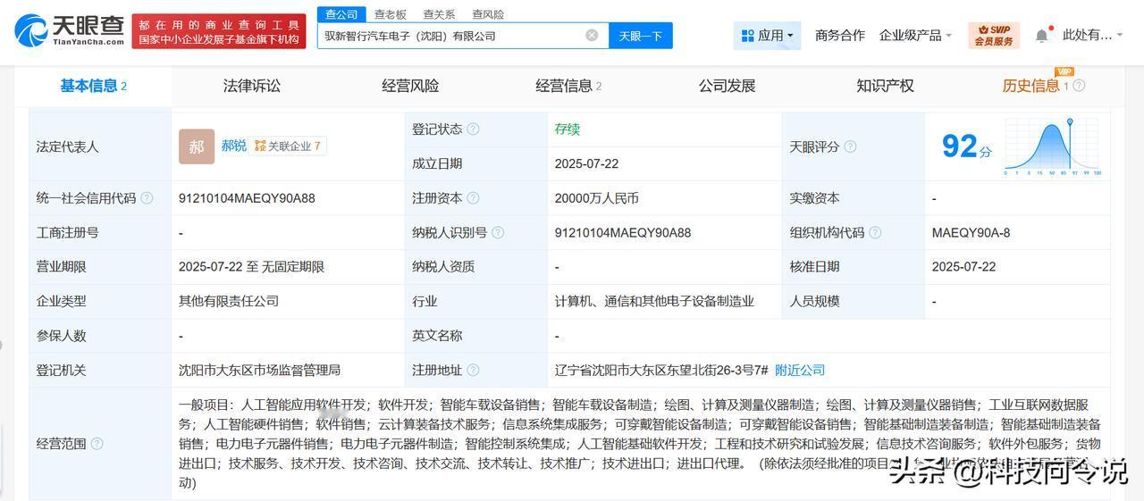Click organization code MAEQY90A-8
This screenshot has width=1144, height=501.
click(971, 232)
